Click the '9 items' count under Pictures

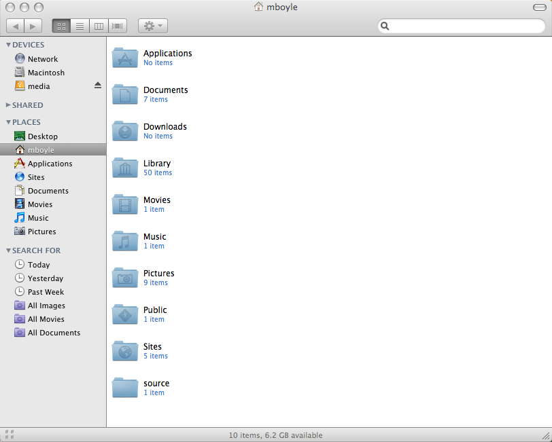click(156, 282)
